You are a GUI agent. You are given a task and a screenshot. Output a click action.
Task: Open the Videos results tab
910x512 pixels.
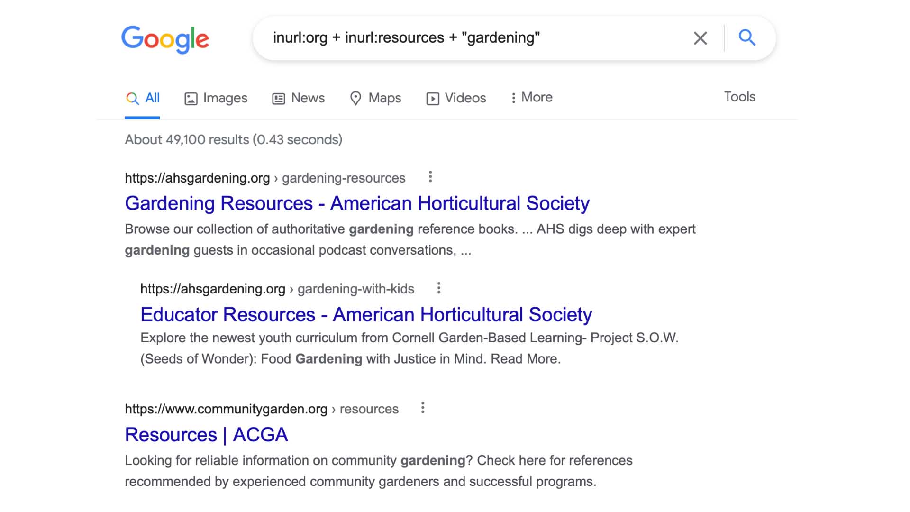(465, 98)
